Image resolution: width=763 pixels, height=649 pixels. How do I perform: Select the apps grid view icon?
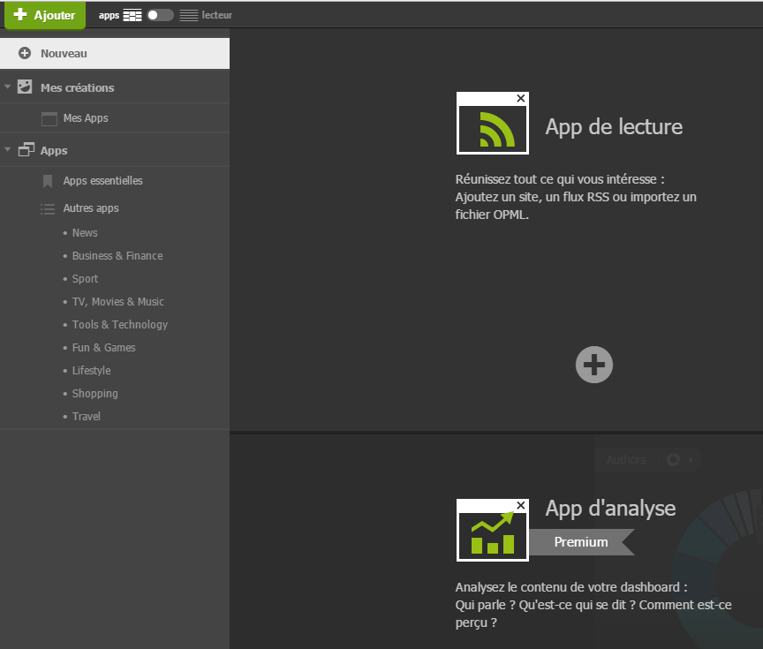point(132,15)
